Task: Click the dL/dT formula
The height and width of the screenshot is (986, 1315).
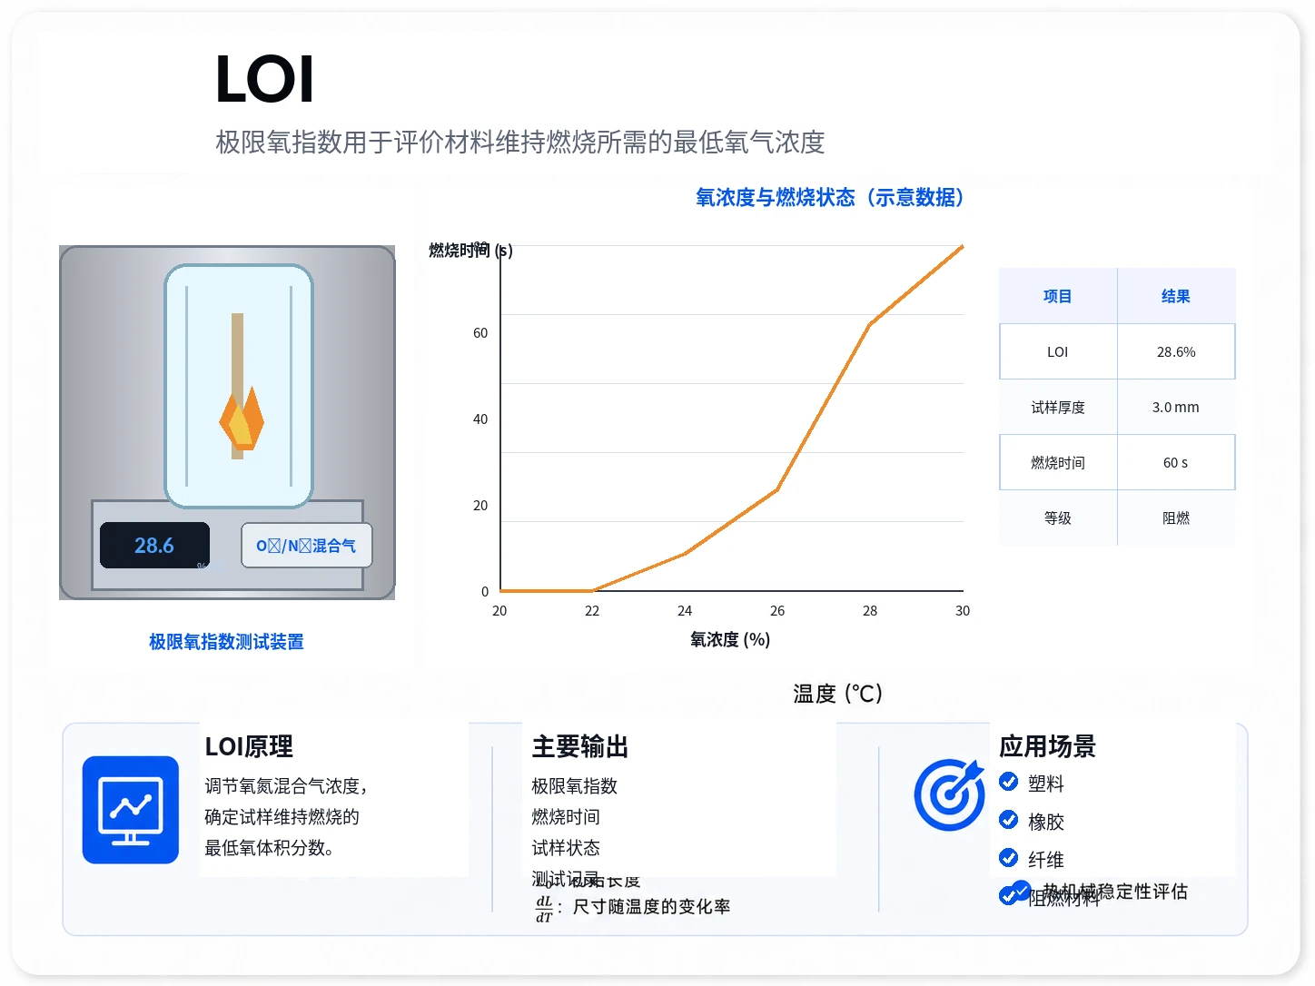Action: 545,909
